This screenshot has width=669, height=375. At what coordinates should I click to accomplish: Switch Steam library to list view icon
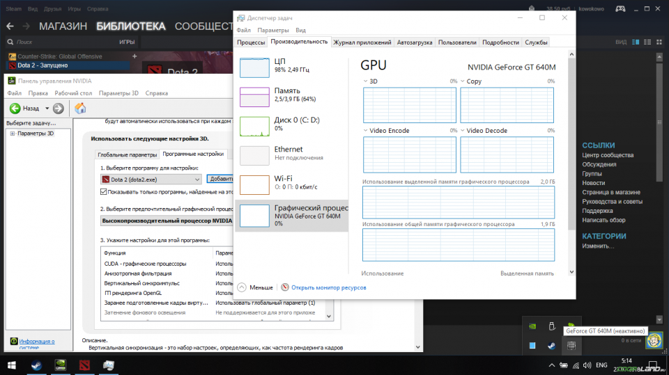[x=647, y=42]
